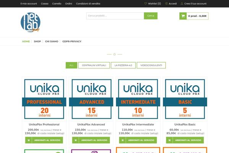The image size is (229, 153).
Task: Subscribe to UnikaPbx Intermediate via Abbonati al servizio
Action: point(138,140)
